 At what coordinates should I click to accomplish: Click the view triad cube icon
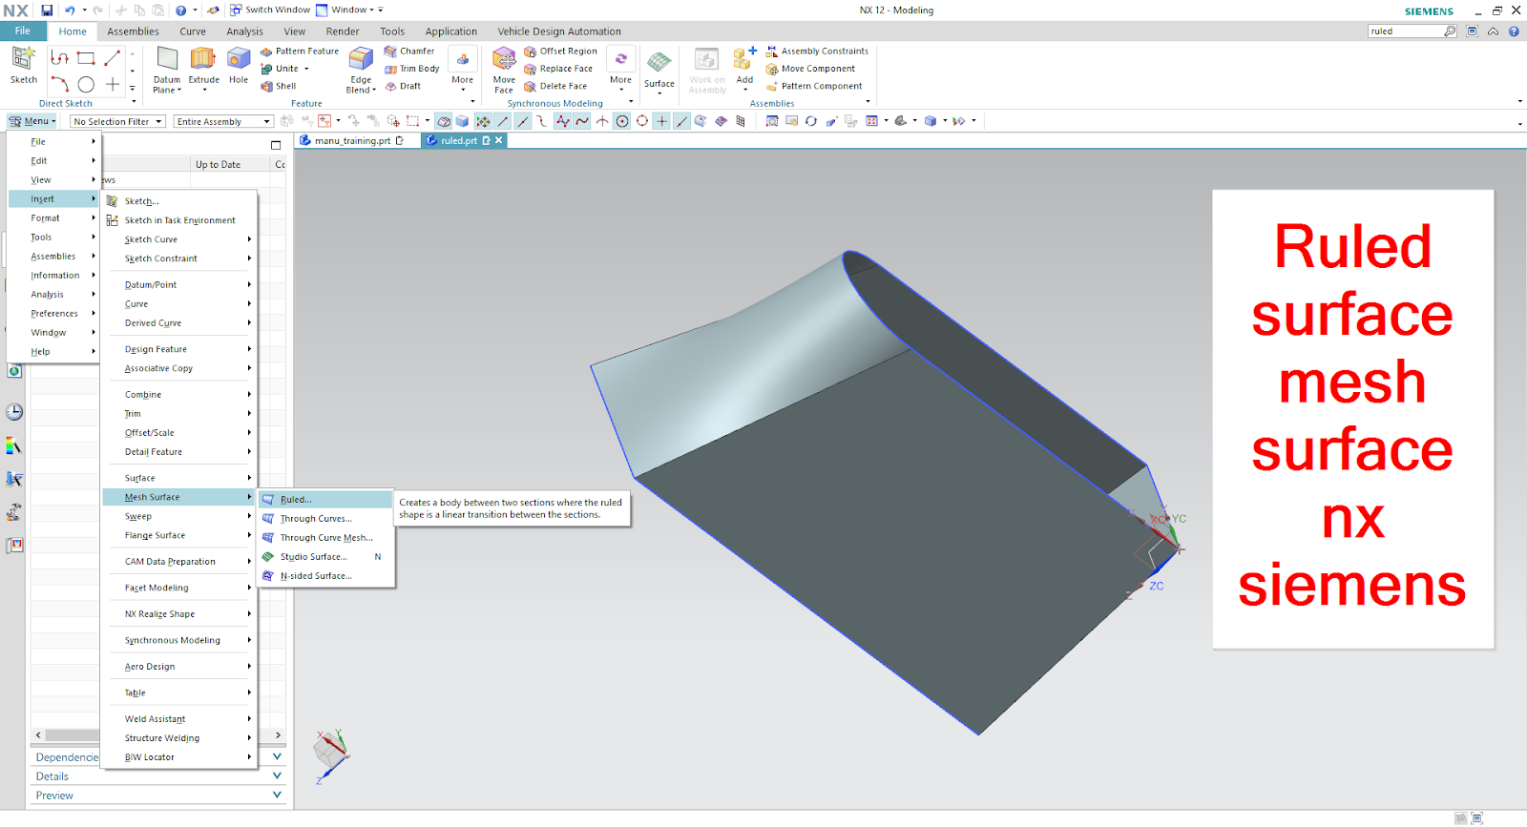[331, 754]
